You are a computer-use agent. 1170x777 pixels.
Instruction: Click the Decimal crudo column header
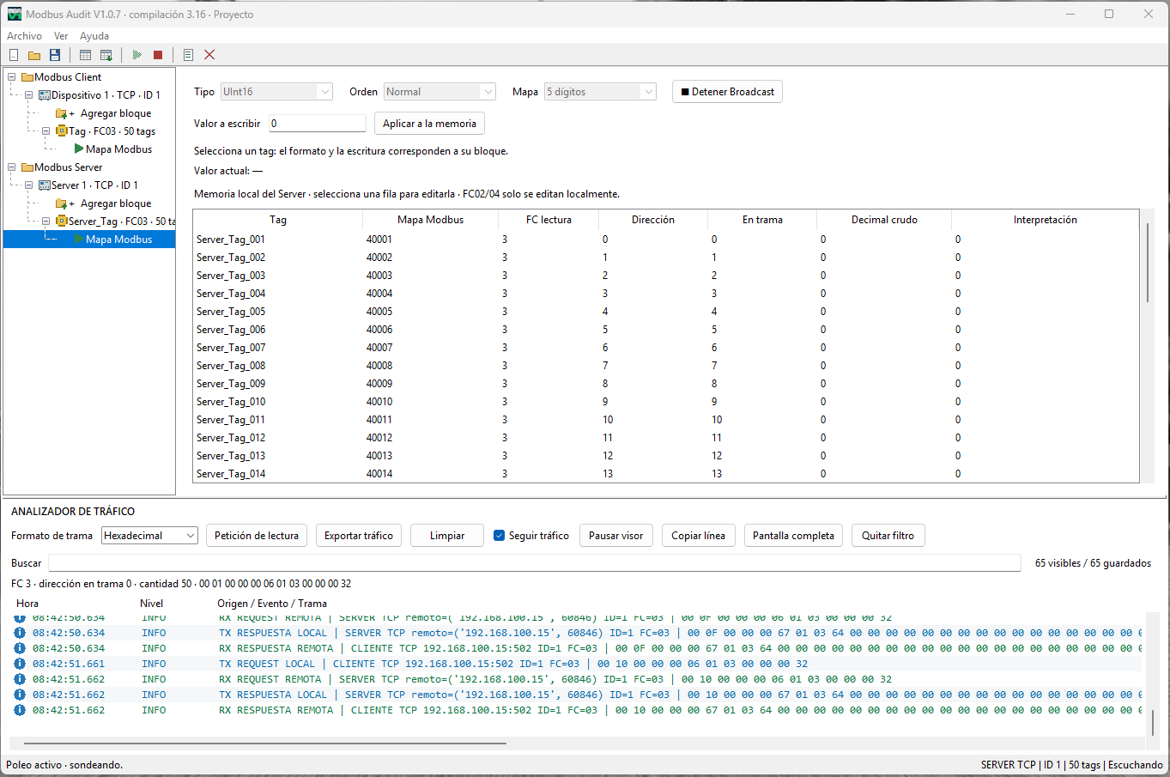(884, 220)
